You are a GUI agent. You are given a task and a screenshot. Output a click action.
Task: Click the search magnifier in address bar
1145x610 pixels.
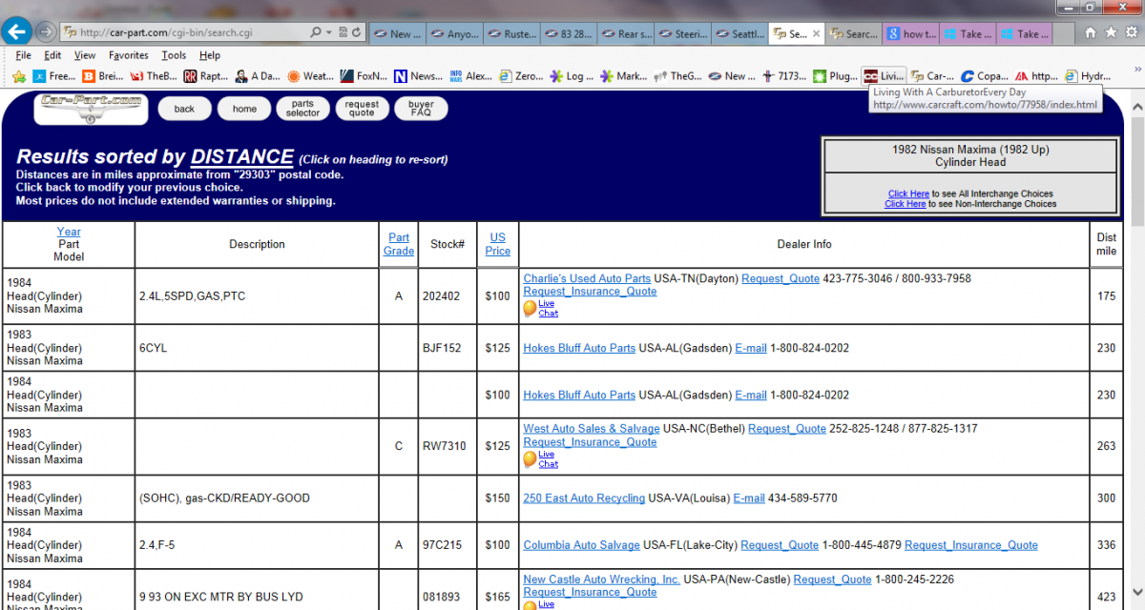click(x=318, y=33)
